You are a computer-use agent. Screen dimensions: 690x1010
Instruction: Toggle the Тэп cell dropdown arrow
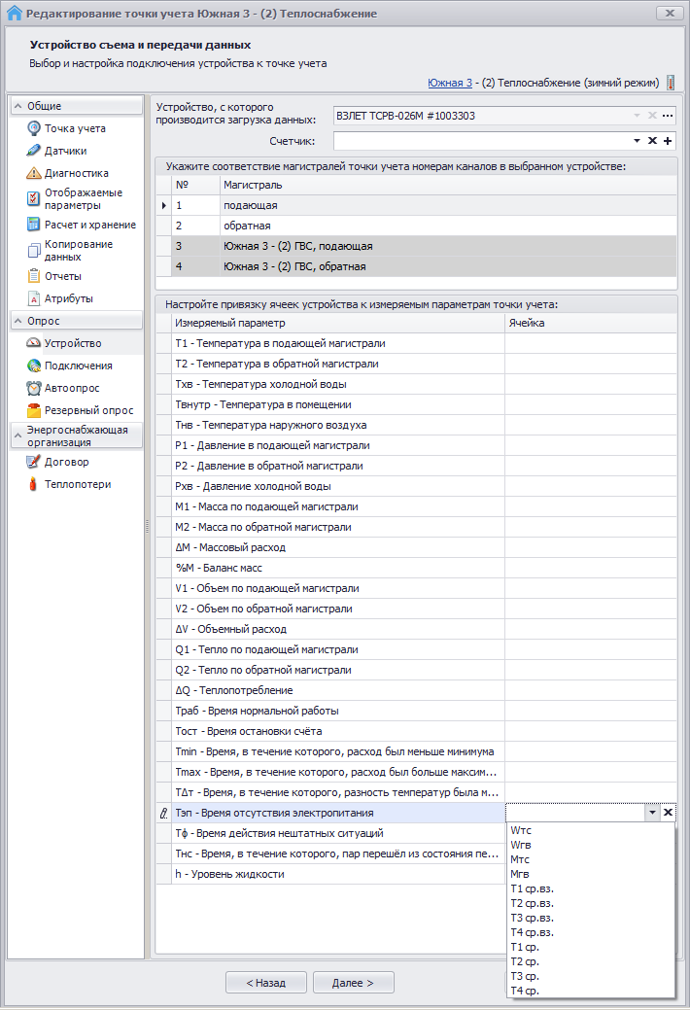click(x=652, y=813)
